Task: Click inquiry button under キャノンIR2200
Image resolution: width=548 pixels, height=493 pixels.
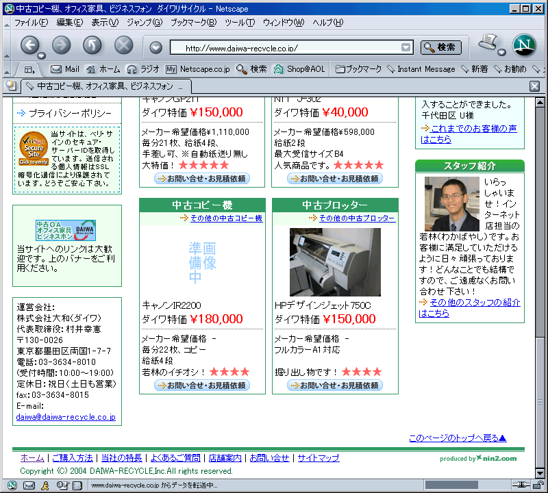Action: [202, 385]
